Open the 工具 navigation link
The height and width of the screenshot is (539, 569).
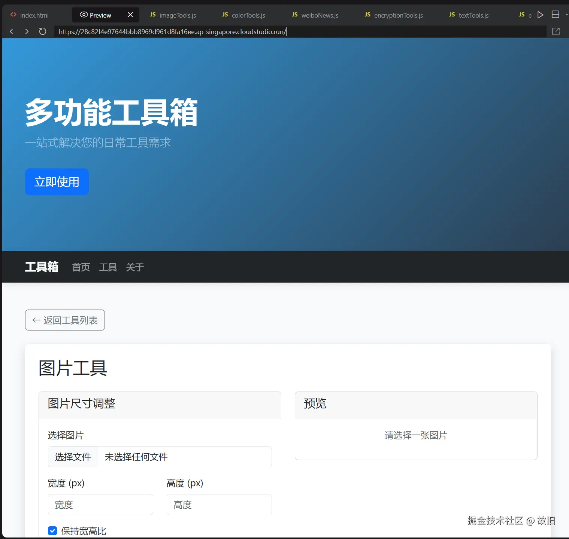pos(108,267)
